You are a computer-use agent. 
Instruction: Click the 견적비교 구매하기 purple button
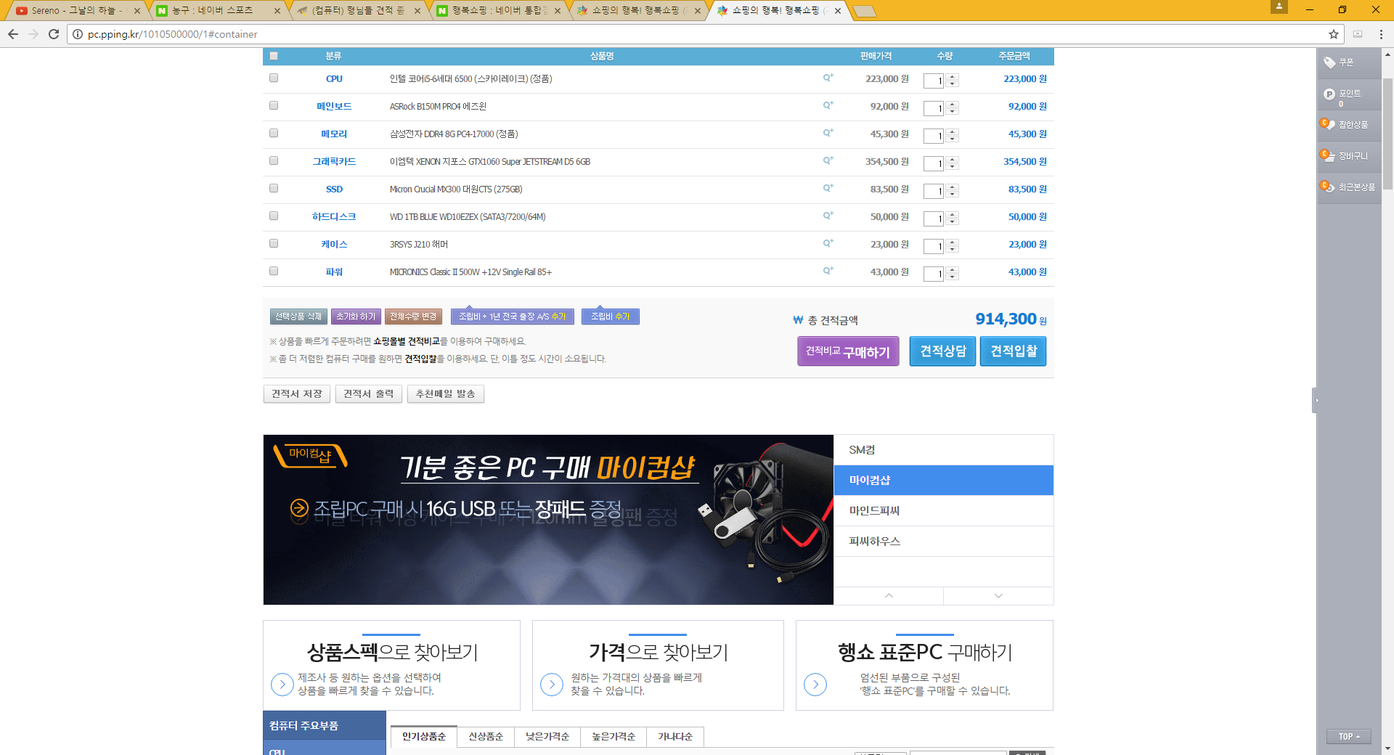pos(848,351)
